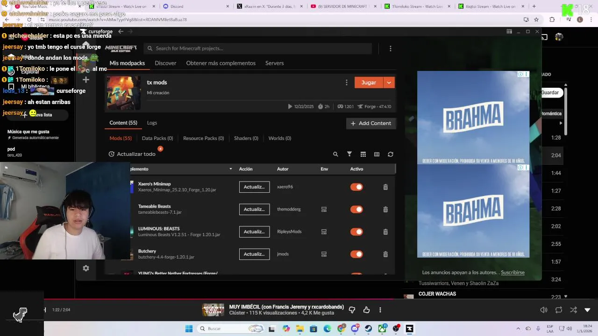Screen dimensions: 598x336
Task: Toggle shuffle in YouTube Music player
Action: point(573,310)
